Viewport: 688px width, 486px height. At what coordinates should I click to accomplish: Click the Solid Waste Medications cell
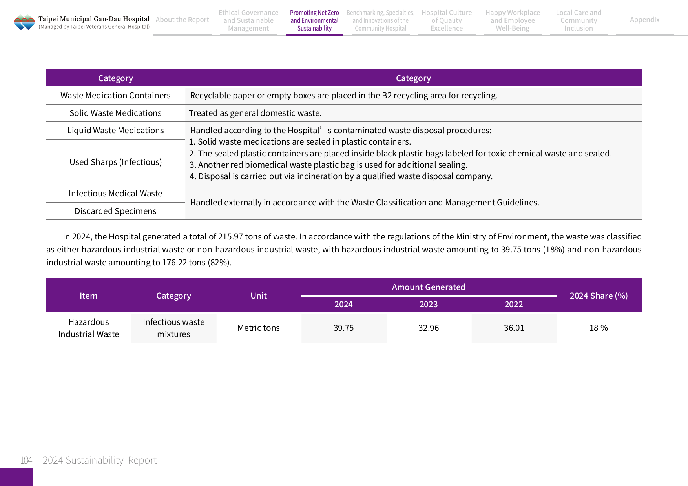click(115, 113)
